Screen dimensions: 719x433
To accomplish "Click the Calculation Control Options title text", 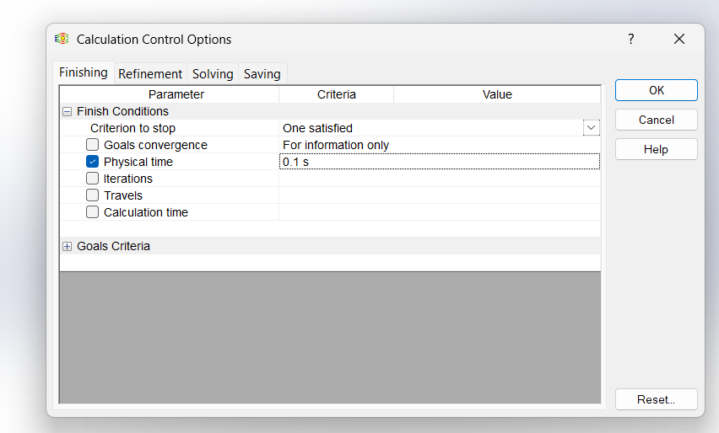I will [x=154, y=40].
